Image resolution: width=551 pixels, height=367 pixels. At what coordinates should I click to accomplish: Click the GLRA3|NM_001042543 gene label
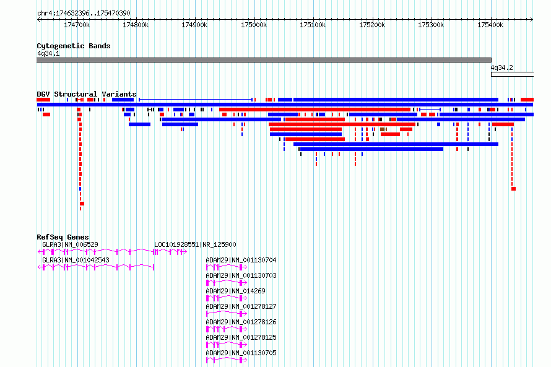[x=76, y=260]
